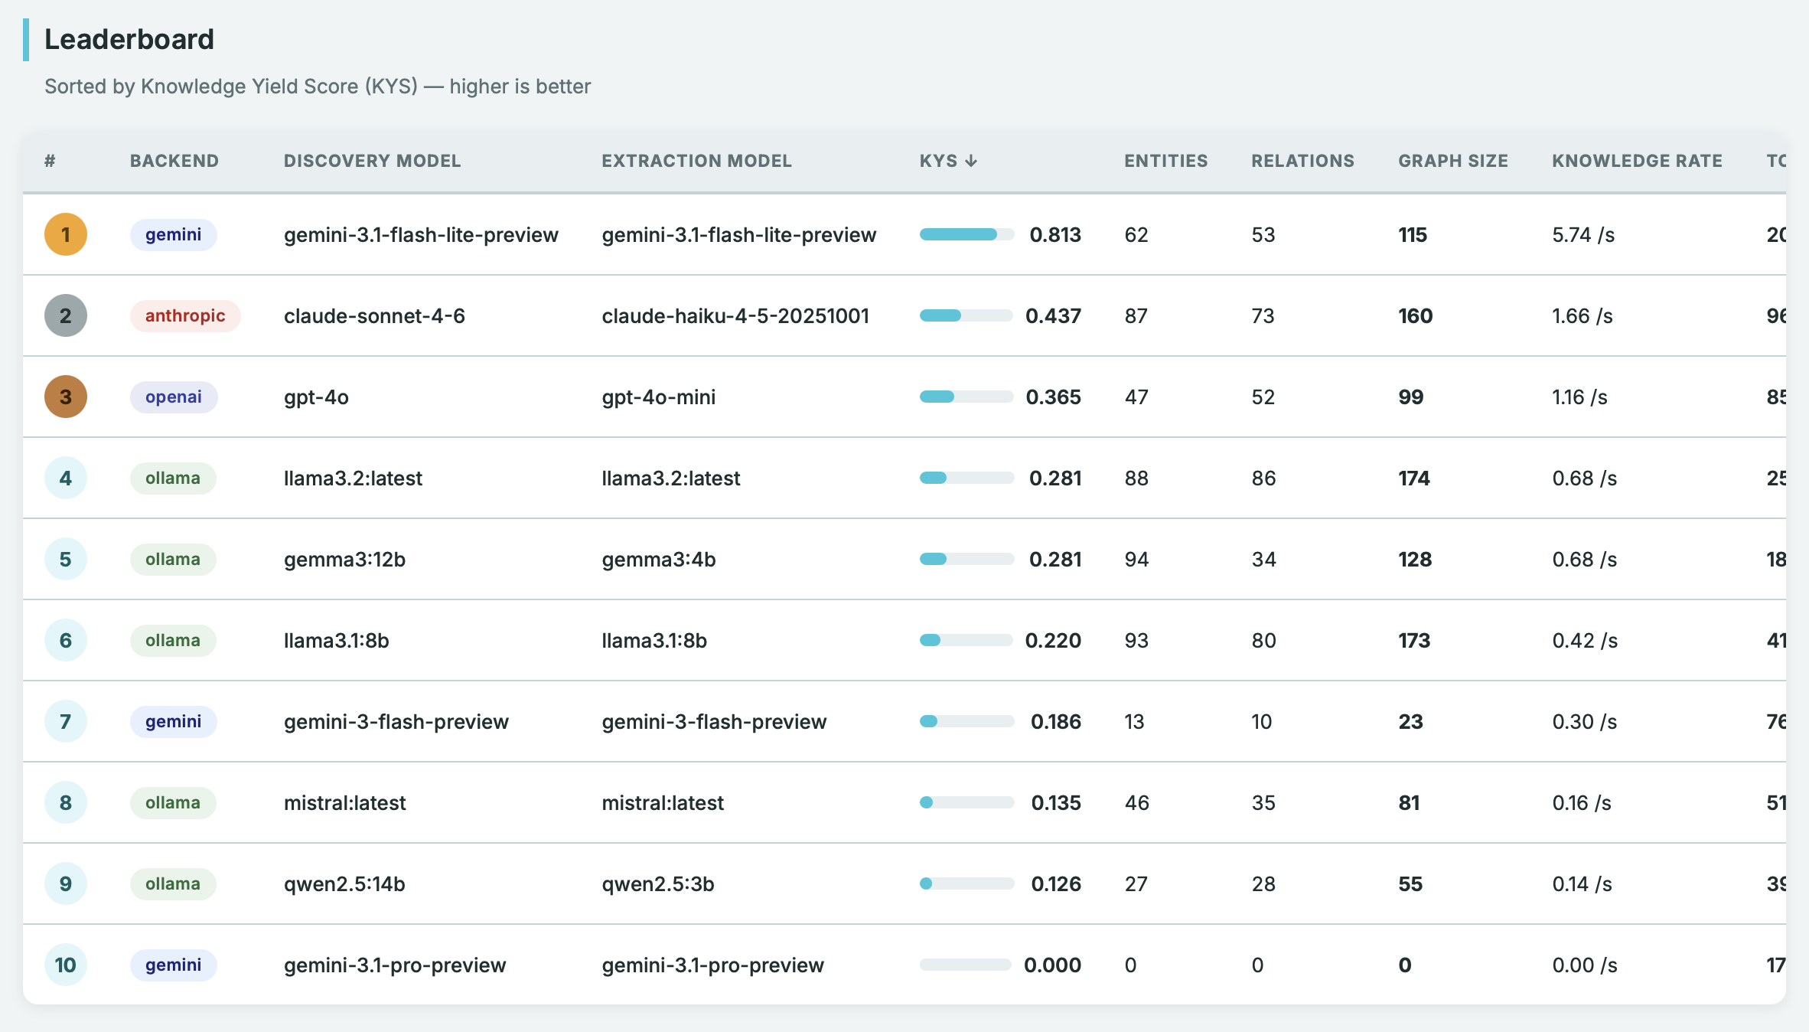Sort by Entities column header
Screen dimensions: 1809x1032
click(x=1165, y=161)
